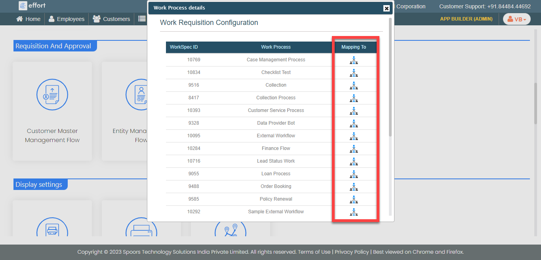
Task: Go to Home in navigation bar
Action: [x=29, y=19]
